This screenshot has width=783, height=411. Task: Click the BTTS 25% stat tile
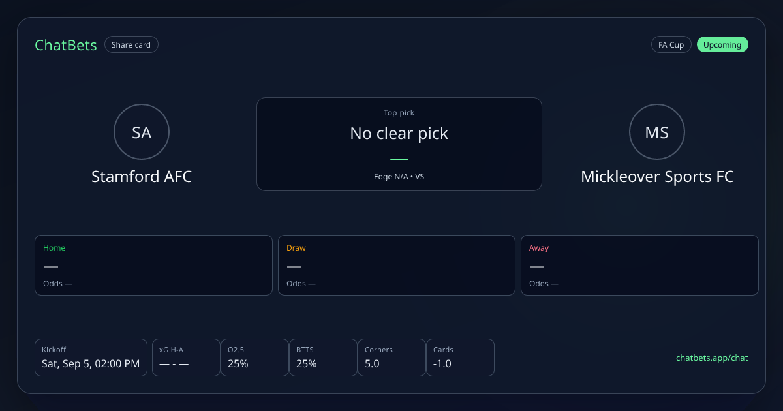click(323, 358)
